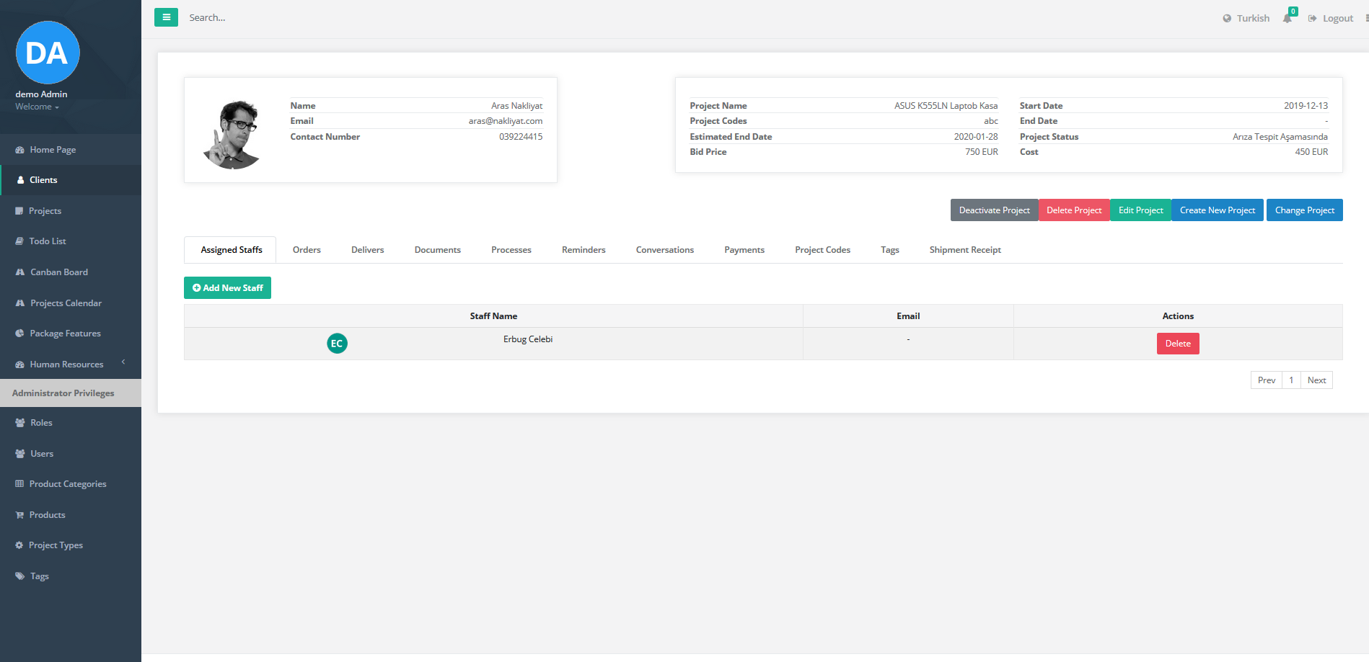Expand the Human Resources submenu arrow
The image size is (1369, 662).
click(x=123, y=362)
